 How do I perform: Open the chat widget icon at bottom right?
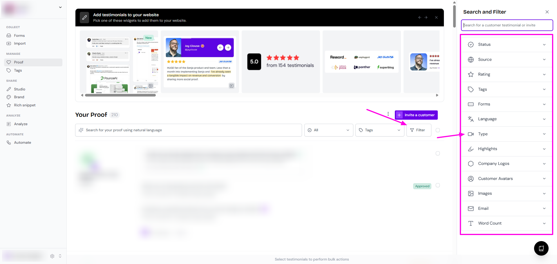coord(541,248)
